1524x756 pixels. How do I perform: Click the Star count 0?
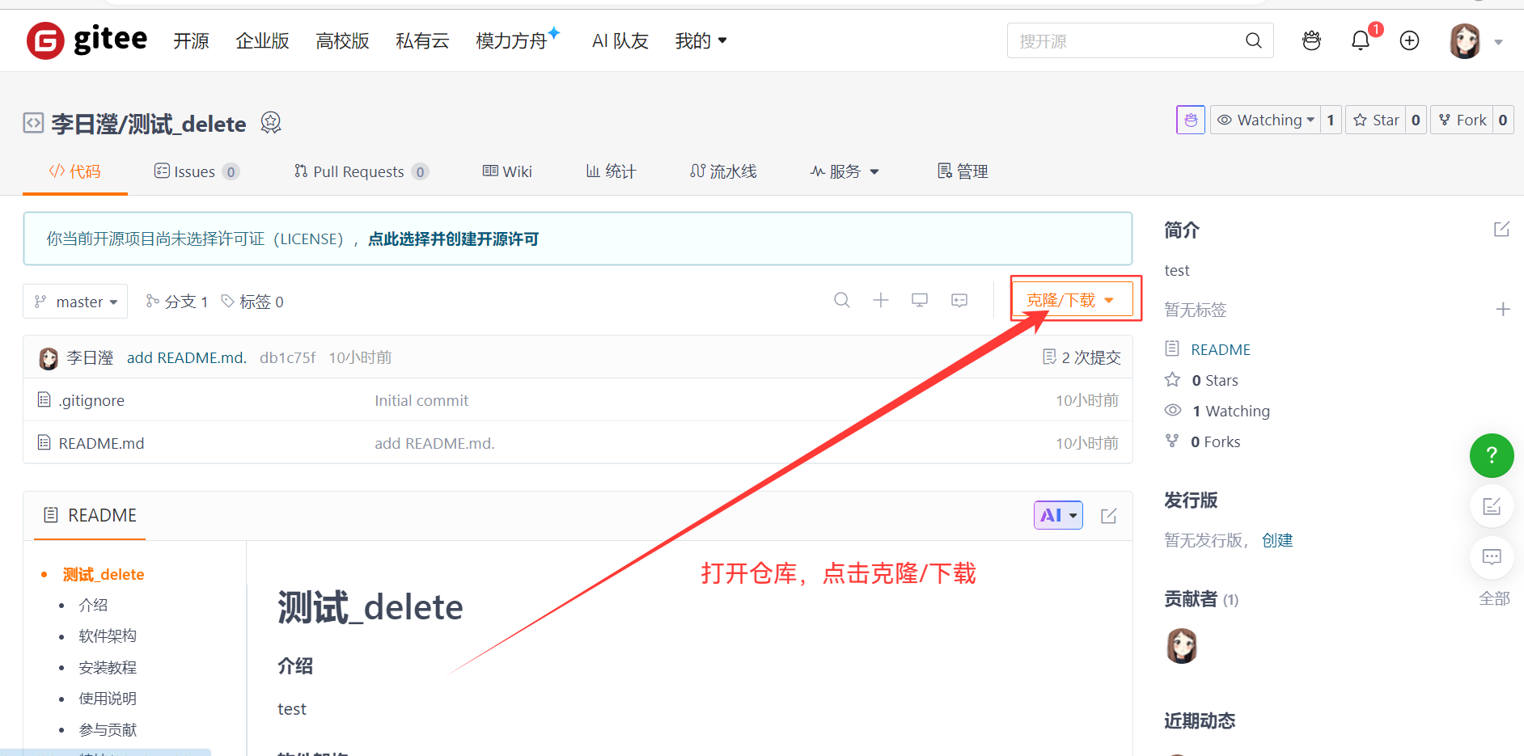coord(1416,120)
